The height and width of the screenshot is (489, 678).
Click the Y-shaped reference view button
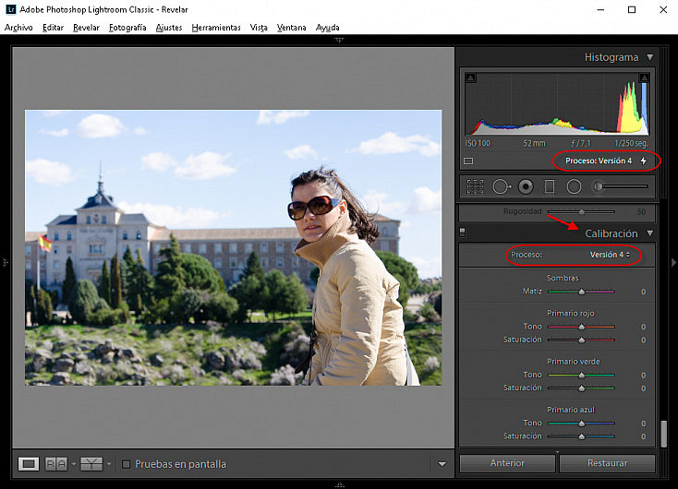pos(91,464)
